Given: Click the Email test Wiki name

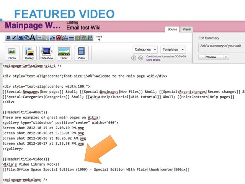Looking at the screenshot, I should (83, 28).
